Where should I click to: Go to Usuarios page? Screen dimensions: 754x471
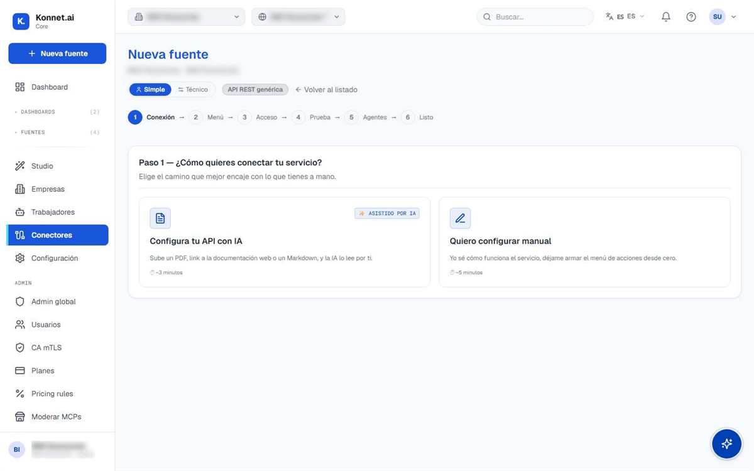pyautogui.click(x=57, y=325)
